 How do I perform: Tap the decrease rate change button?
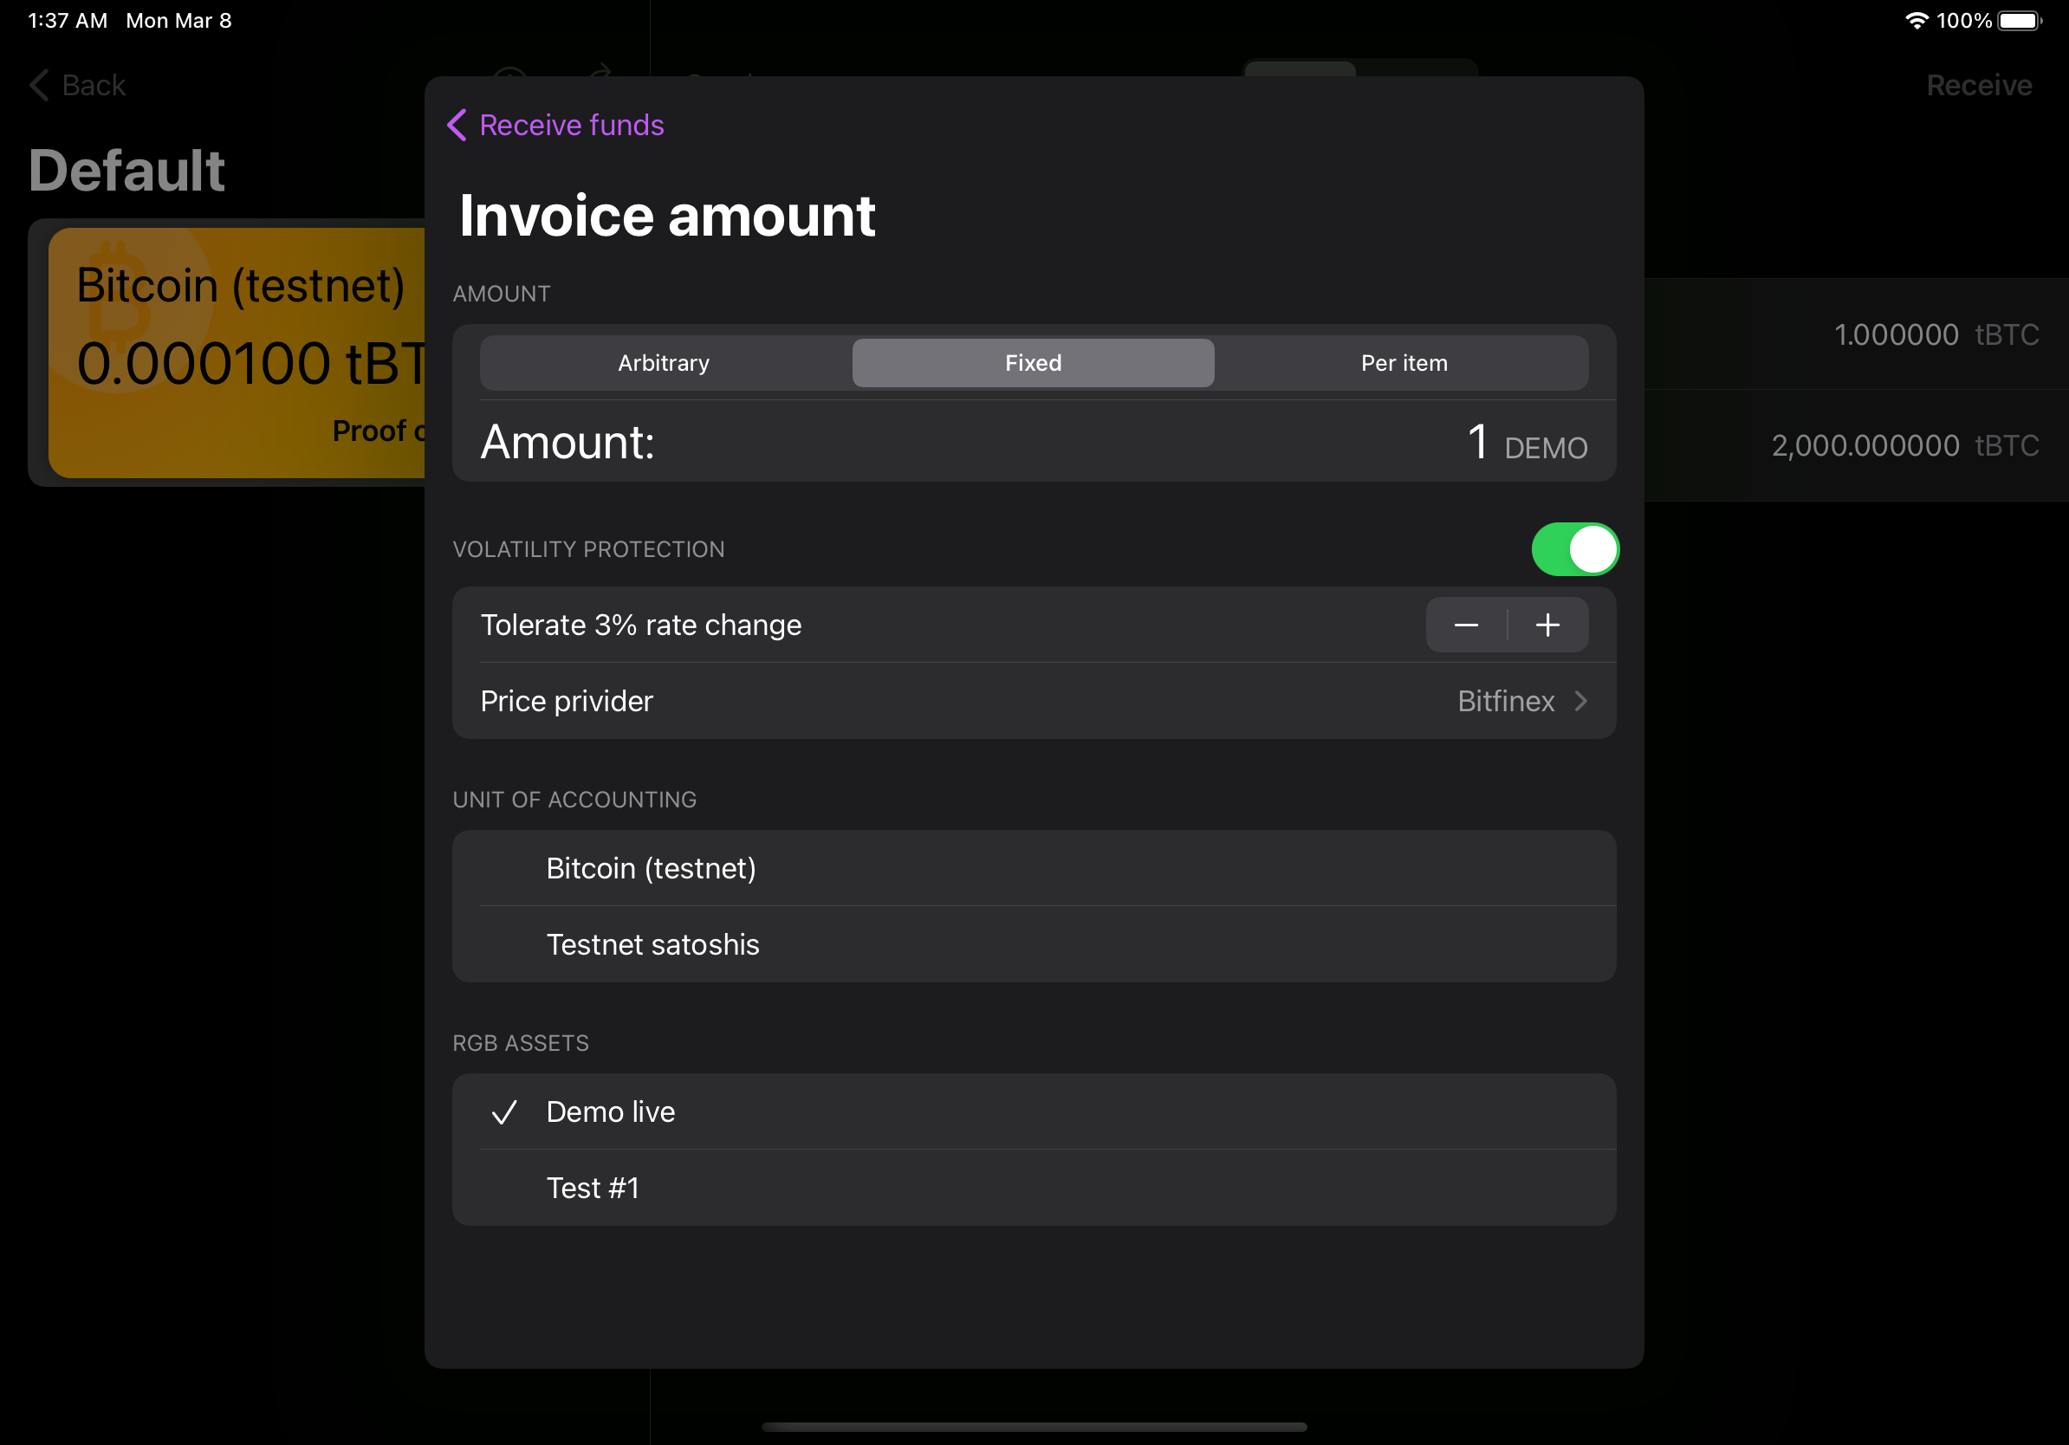pyautogui.click(x=1463, y=625)
